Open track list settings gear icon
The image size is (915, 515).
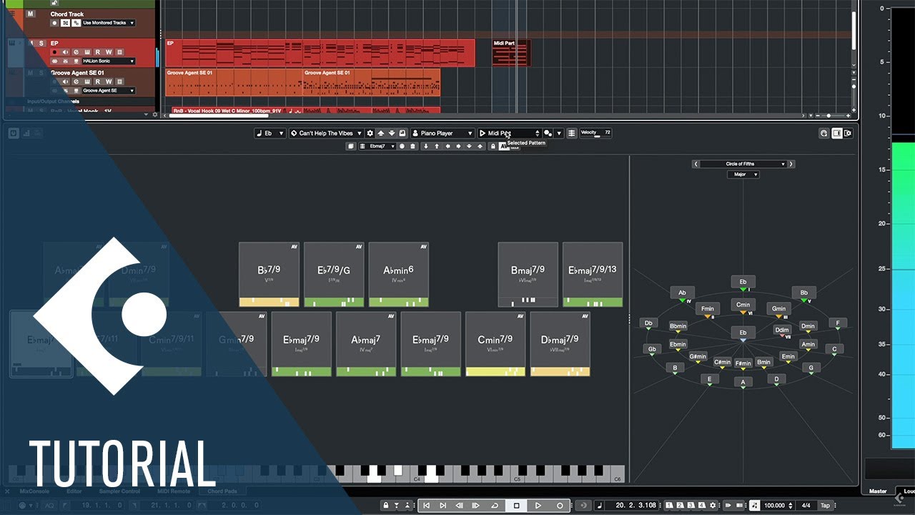pos(154,114)
